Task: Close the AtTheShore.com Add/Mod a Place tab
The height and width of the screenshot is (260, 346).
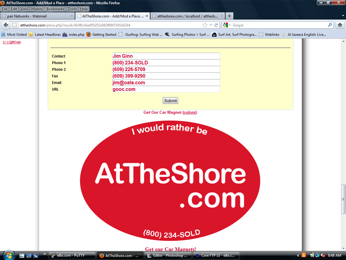Action: click(147, 16)
